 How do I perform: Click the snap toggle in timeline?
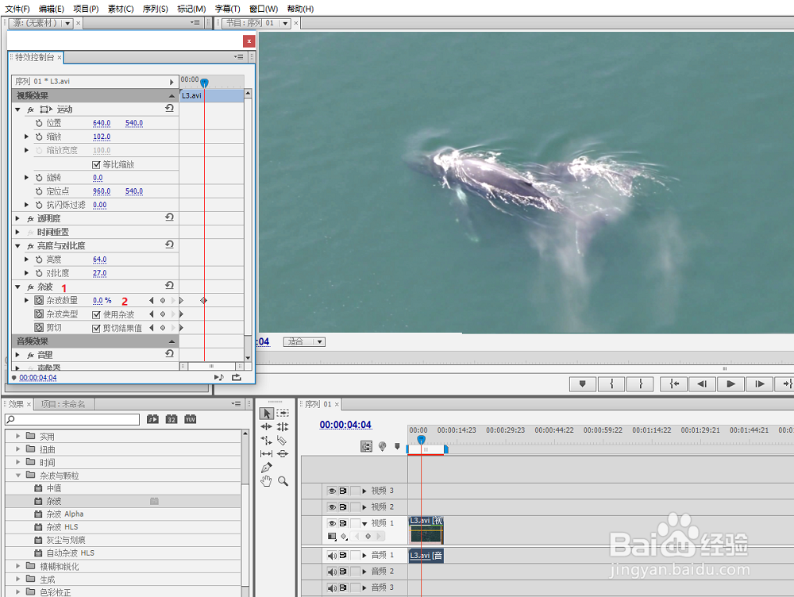pyautogui.click(x=366, y=446)
